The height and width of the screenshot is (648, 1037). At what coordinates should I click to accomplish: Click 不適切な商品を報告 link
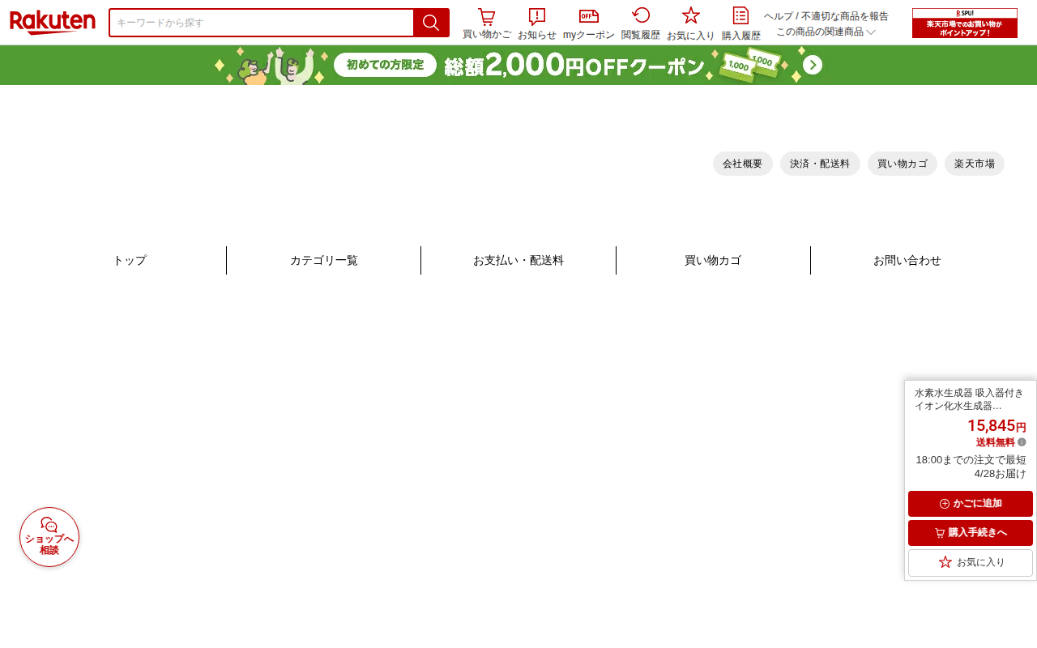point(845,16)
